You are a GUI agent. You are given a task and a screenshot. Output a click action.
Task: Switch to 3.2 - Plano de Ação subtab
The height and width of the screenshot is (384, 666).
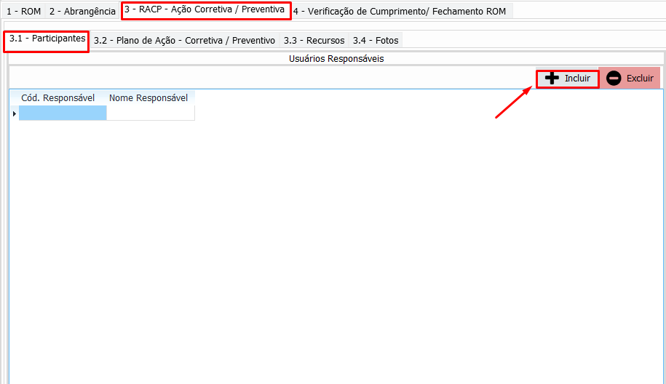tap(184, 41)
